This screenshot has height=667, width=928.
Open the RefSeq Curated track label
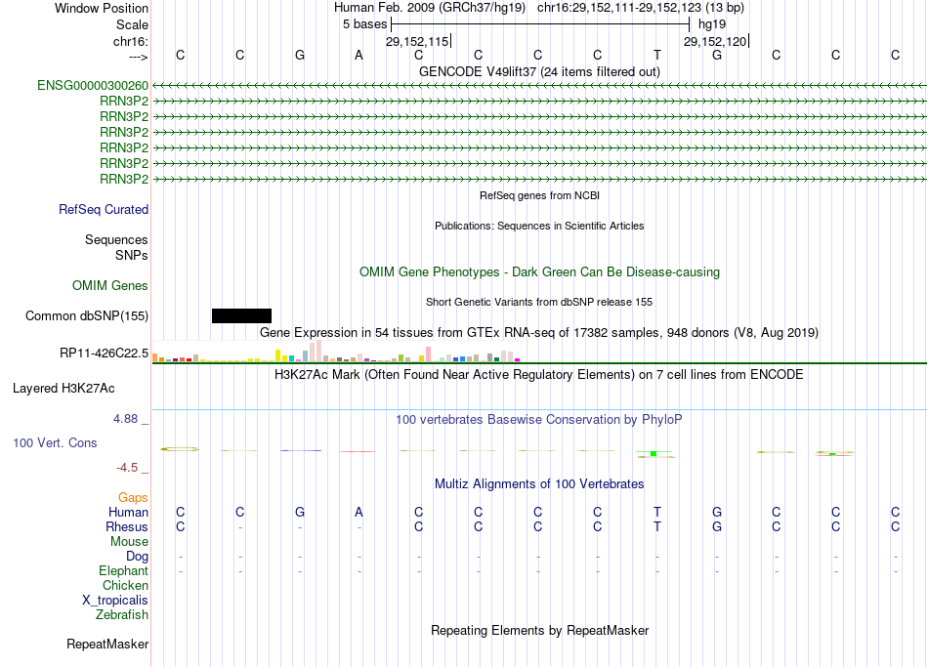pos(104,210)
